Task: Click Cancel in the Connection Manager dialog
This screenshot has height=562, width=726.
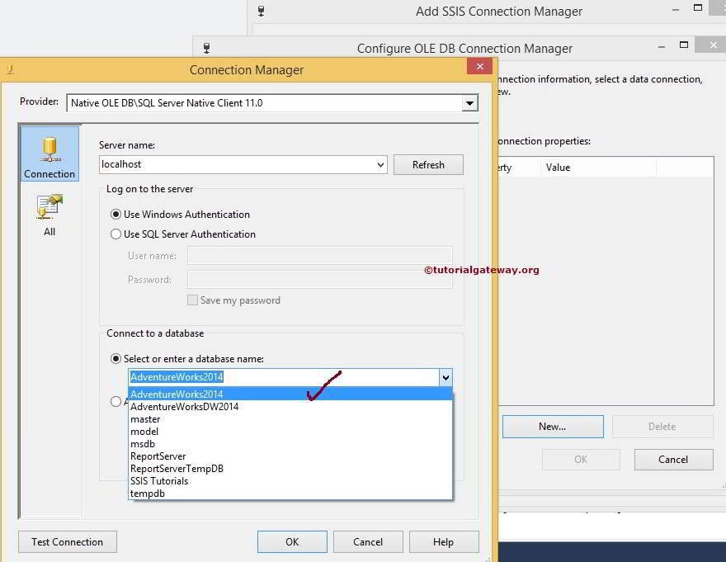Action: [368, 541]
